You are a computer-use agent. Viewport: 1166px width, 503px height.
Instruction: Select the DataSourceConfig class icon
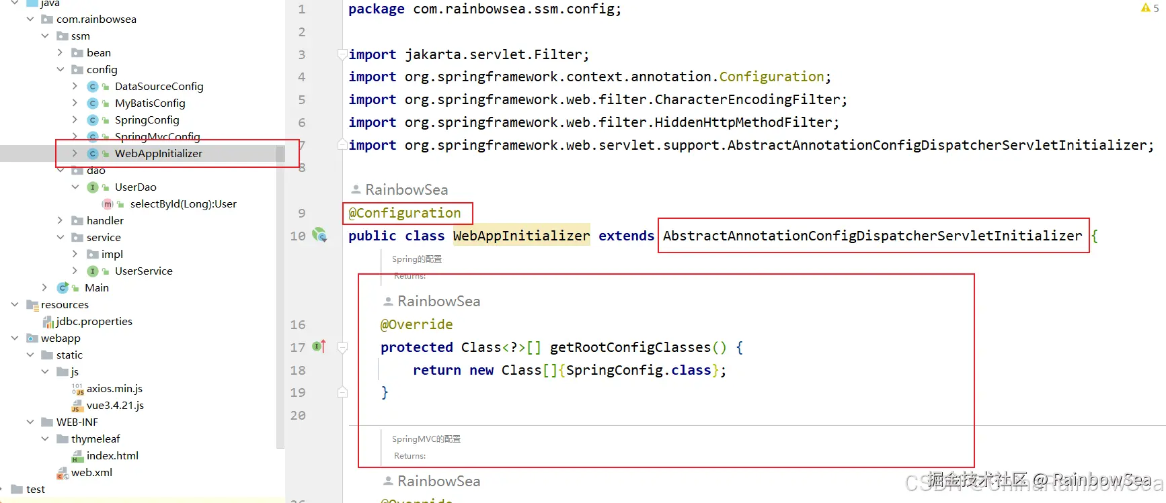[x=93, y=86]
